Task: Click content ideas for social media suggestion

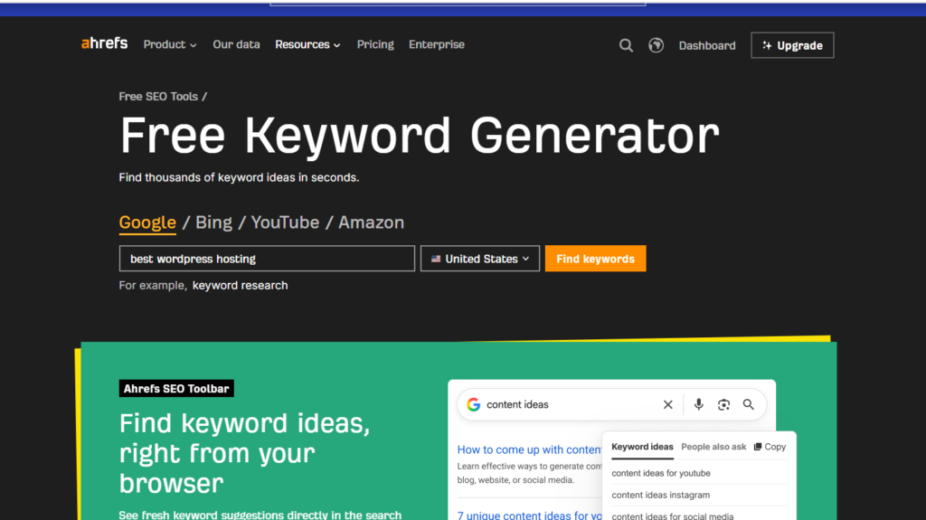Action: pyautogui.click(x=672, y=515)
